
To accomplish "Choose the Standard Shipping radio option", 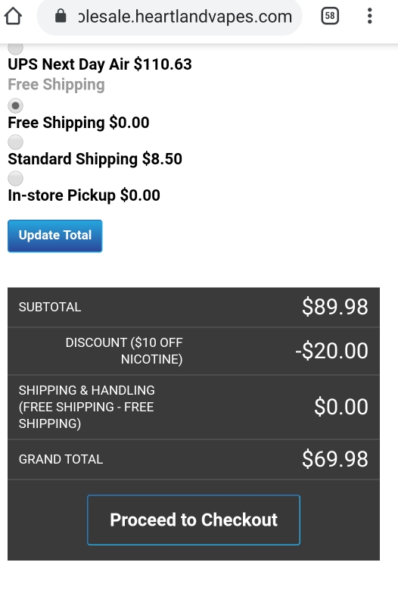I will click(x=15, y=142).
